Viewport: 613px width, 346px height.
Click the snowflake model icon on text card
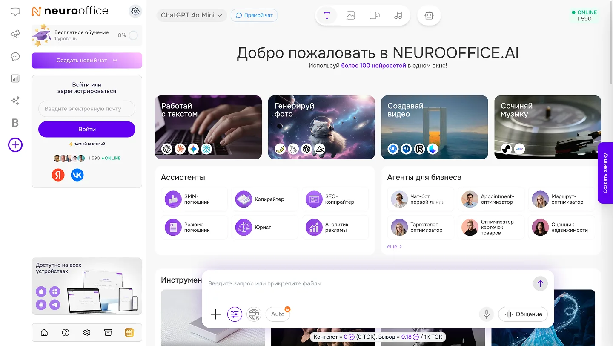[206, 149]
